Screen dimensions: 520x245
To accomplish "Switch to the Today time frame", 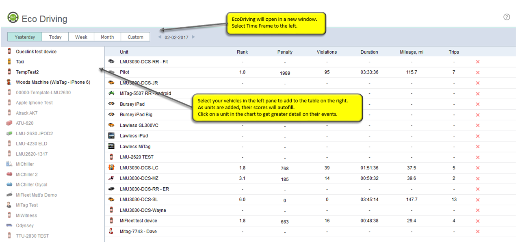I will [x=55, y=37].
